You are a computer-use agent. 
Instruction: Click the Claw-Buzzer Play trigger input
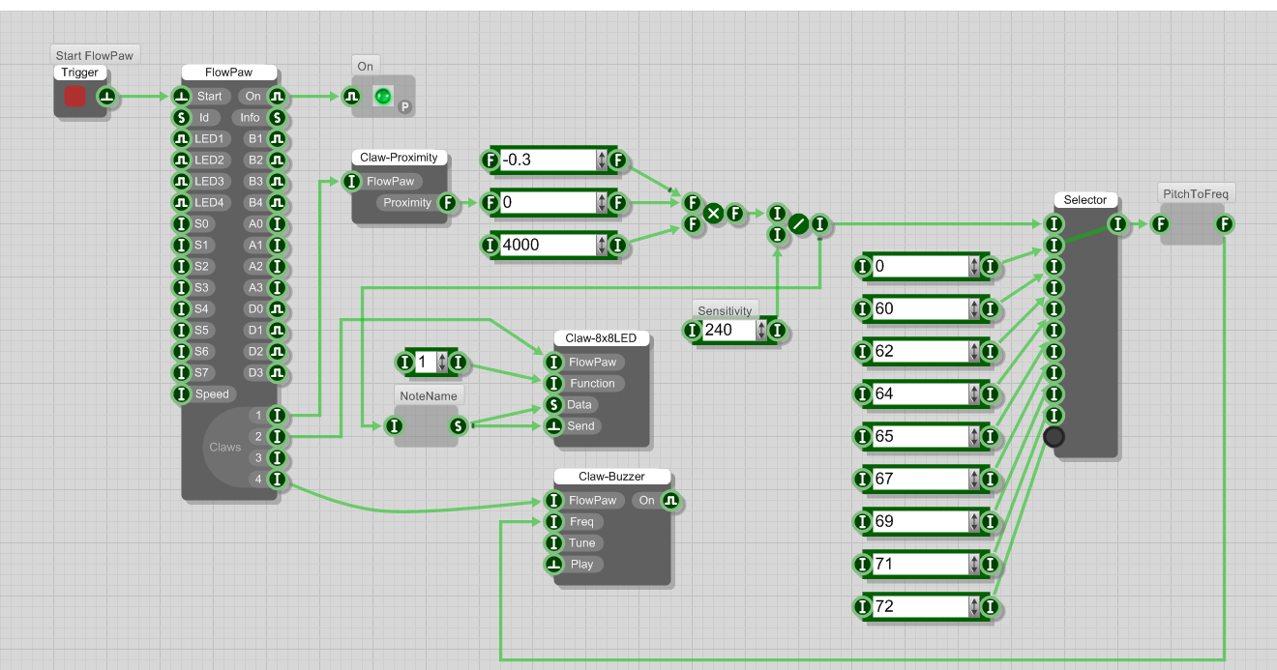pyautogui.click(x=553, y=565)
